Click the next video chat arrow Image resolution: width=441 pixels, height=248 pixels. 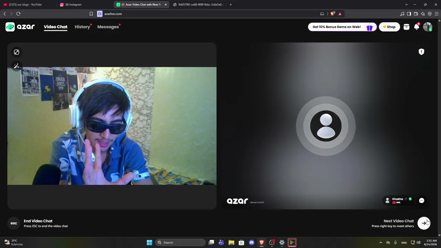coord(424,223)
